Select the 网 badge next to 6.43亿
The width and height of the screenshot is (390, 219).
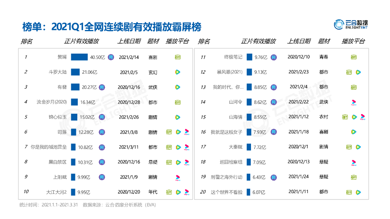[x=273, y=178]
